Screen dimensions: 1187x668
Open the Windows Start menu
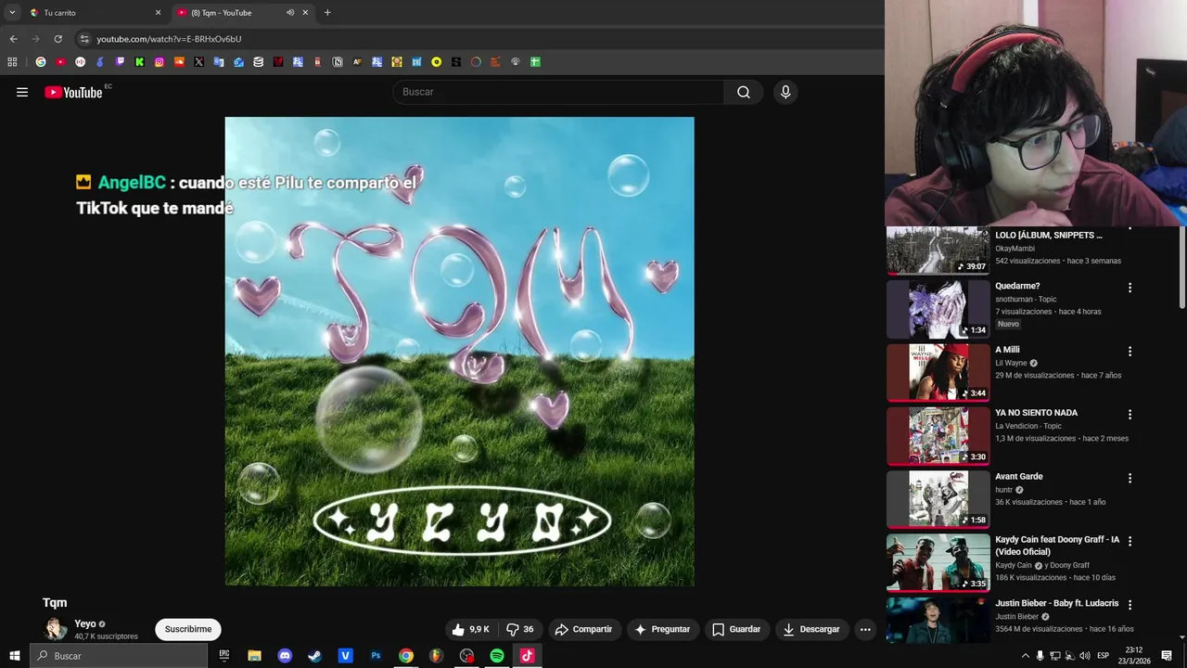[x=14, y=656]
